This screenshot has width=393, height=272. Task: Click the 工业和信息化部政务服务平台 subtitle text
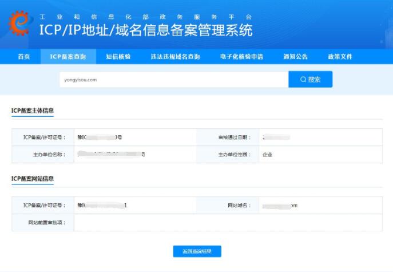click(x=146, y=13)
